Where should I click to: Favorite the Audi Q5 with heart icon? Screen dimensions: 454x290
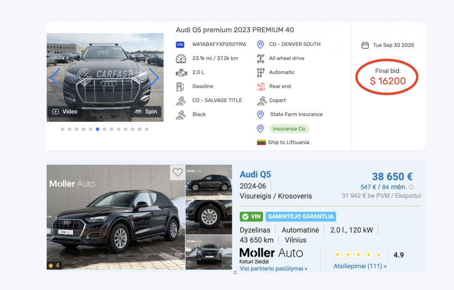(x=178, y=172)
